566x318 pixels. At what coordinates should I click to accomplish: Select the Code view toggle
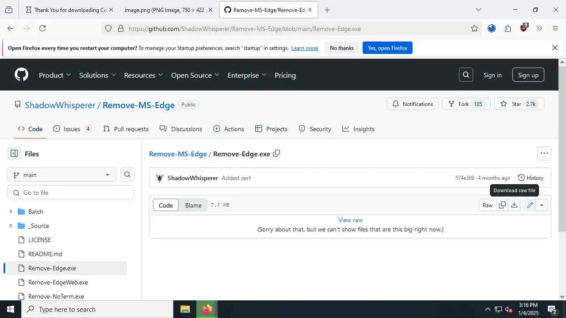tap(166, 205)
